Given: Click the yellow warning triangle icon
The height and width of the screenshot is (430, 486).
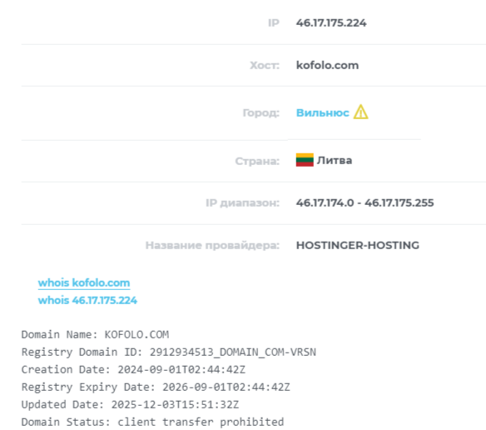Looking at the screenshot, I should click(361, 112).
